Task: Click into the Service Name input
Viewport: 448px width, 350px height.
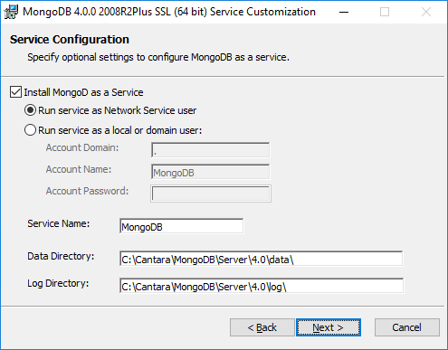Action: coord(181,226)
